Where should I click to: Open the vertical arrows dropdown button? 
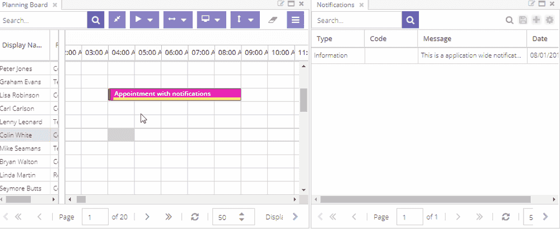coord(245,20)
